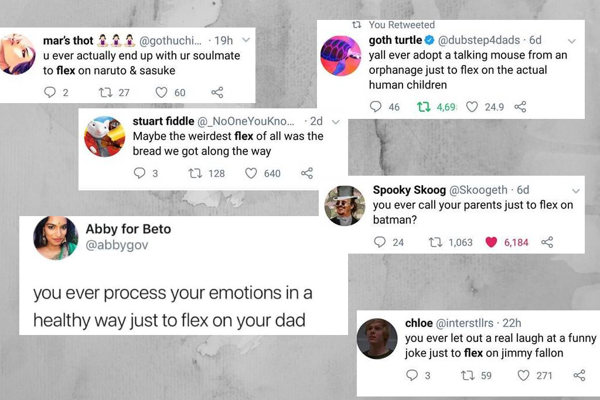Click the retweet icon next to You Retweeted

click(357, 25)
